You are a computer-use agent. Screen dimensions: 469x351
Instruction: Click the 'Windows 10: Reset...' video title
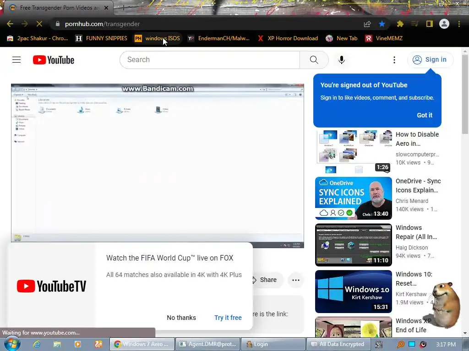(414, 279)
